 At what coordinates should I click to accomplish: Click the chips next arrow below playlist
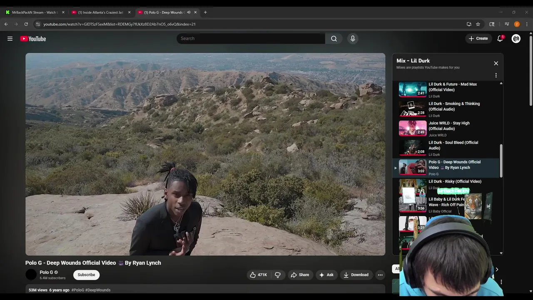coord(497,269)
